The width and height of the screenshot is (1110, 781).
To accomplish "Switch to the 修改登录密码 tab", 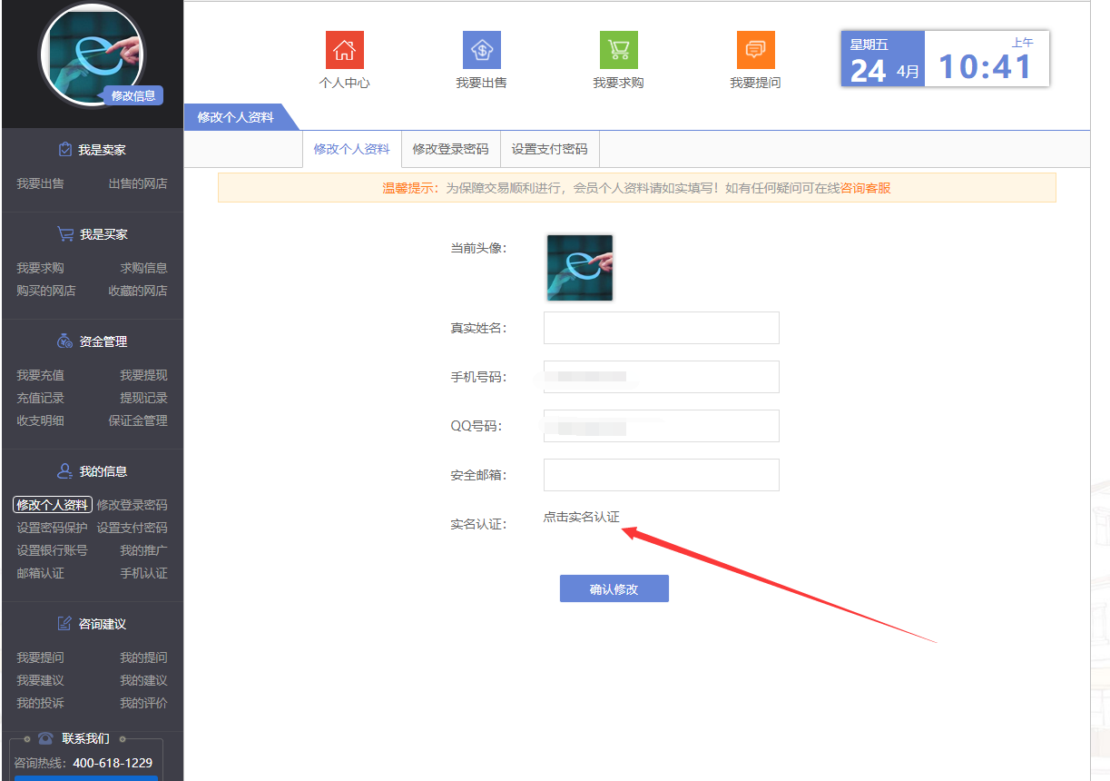I will coord(450,149).
